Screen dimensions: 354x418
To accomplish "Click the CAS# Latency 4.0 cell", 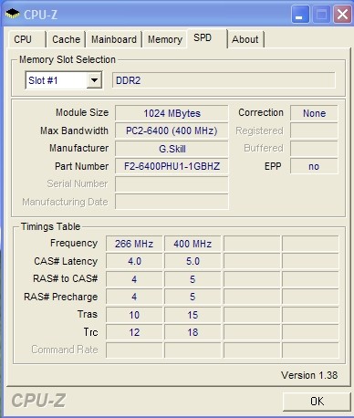I will click(x=134, y=261).
